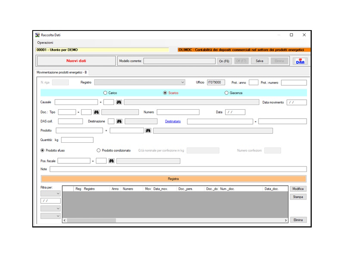
Task: Maximize the Raccolta Dati window
Action: pyautogui.click(x=292, y=35)
